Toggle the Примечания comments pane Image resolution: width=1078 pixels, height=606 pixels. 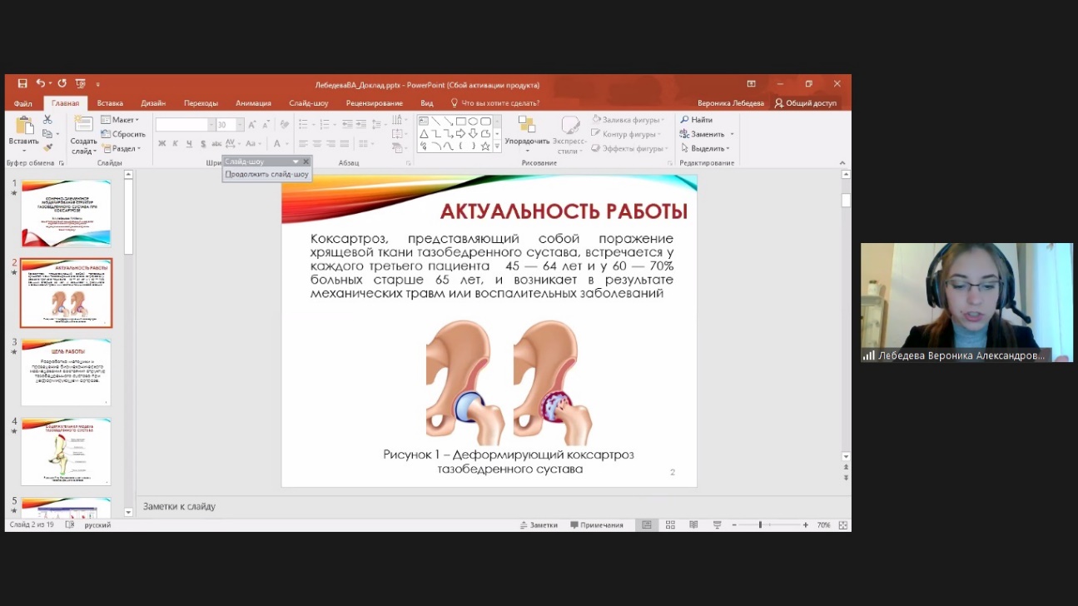point(597,525)
